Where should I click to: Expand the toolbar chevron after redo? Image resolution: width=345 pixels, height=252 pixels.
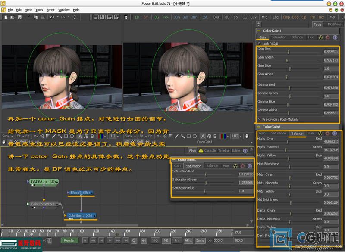tap(75, 17)
